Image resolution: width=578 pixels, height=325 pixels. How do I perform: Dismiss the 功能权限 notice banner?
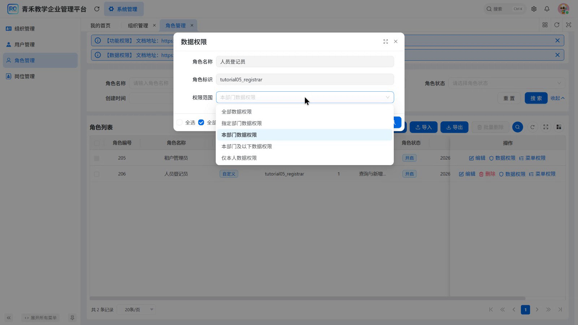point(557,40)
